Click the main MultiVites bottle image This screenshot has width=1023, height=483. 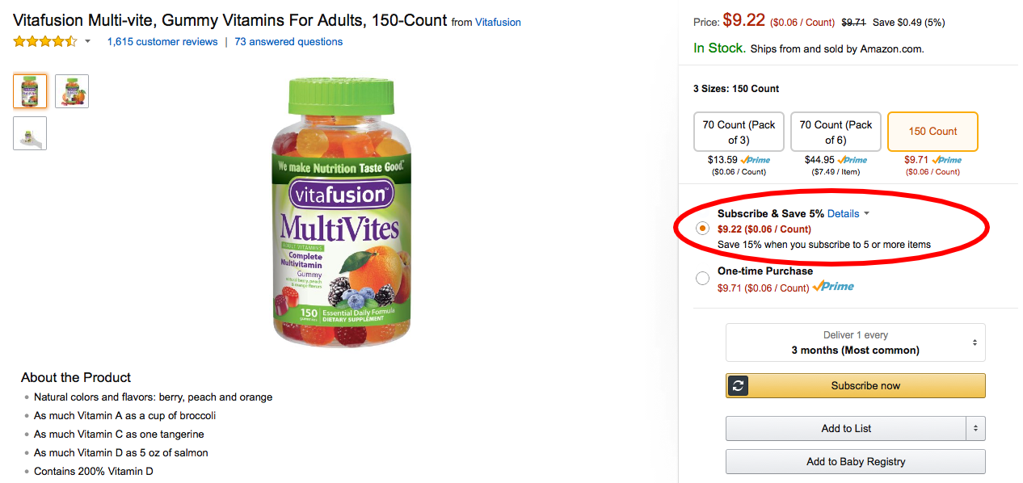coord(342,212)
